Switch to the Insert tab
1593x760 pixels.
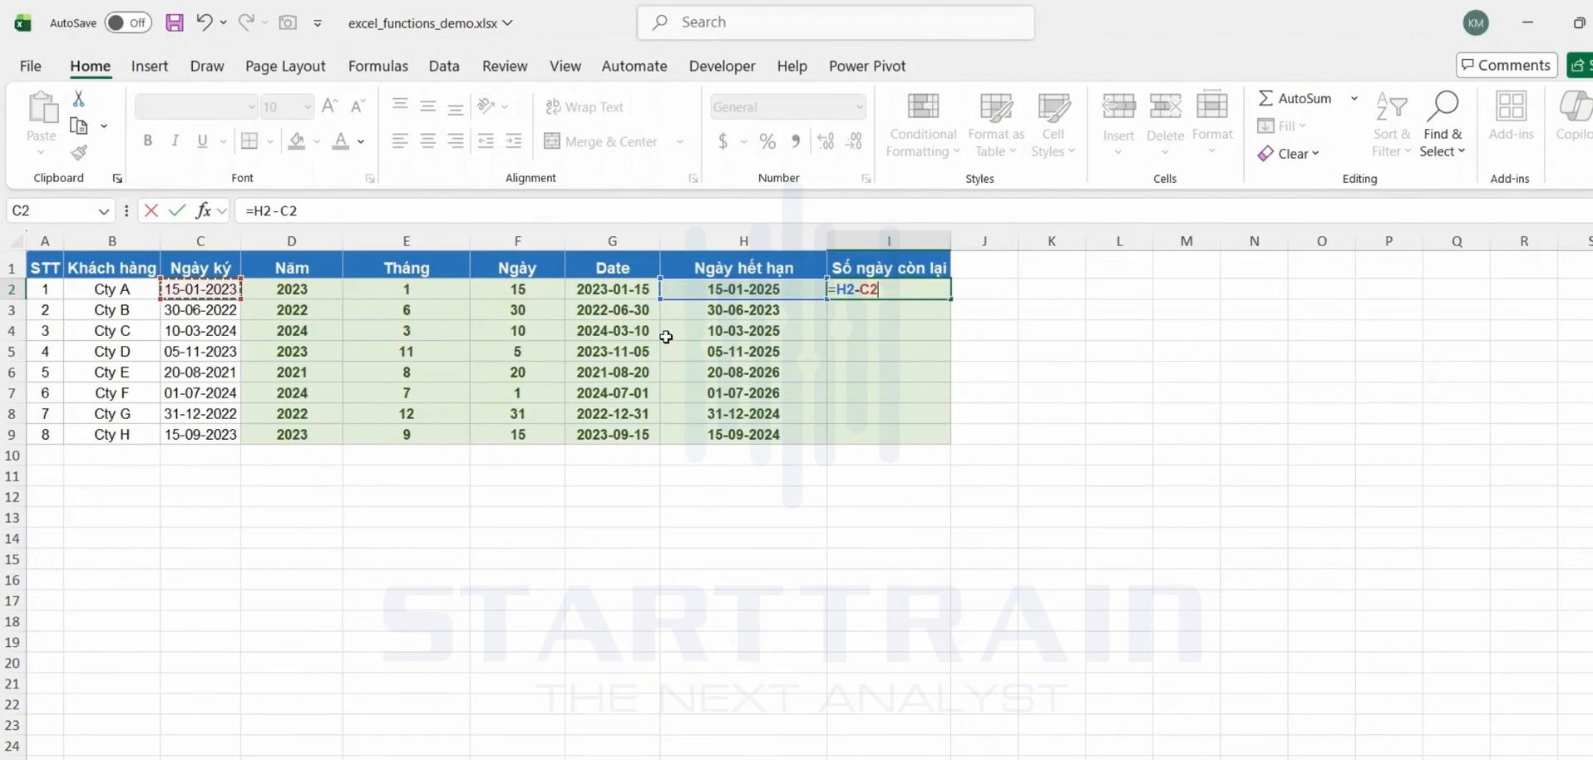(150, 66)
